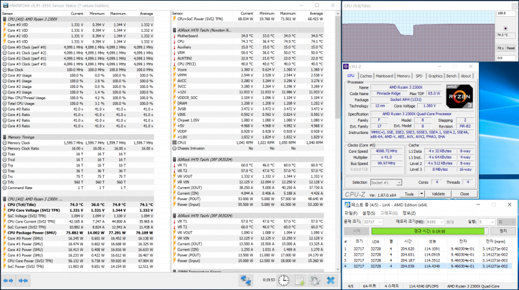
Task: Click the Core Speed value 4098.72 MHz in CPU-Z
Action: [x=386, y=151]
